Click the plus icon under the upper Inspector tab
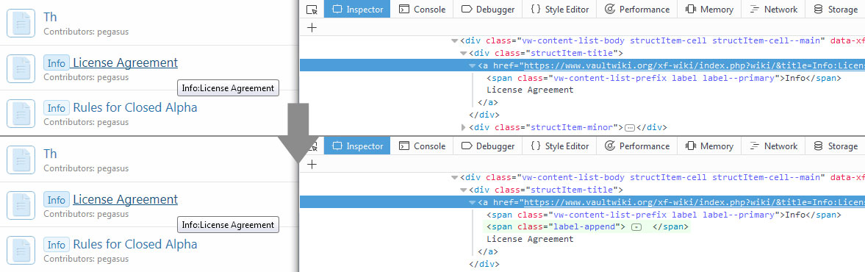 click(312, 28)
